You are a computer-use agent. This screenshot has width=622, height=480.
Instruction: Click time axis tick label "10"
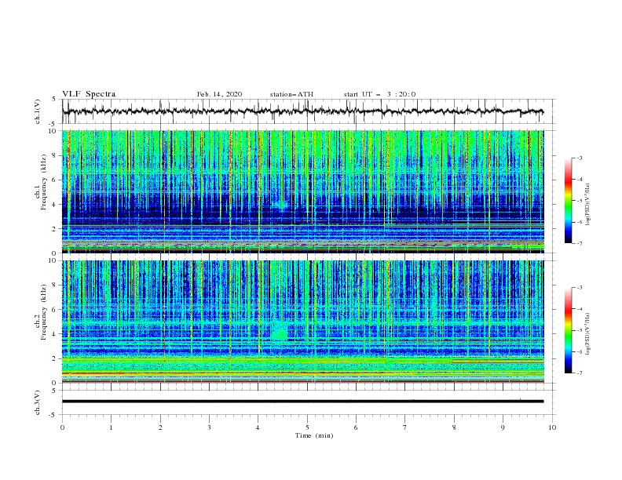[x=552, y=427]
